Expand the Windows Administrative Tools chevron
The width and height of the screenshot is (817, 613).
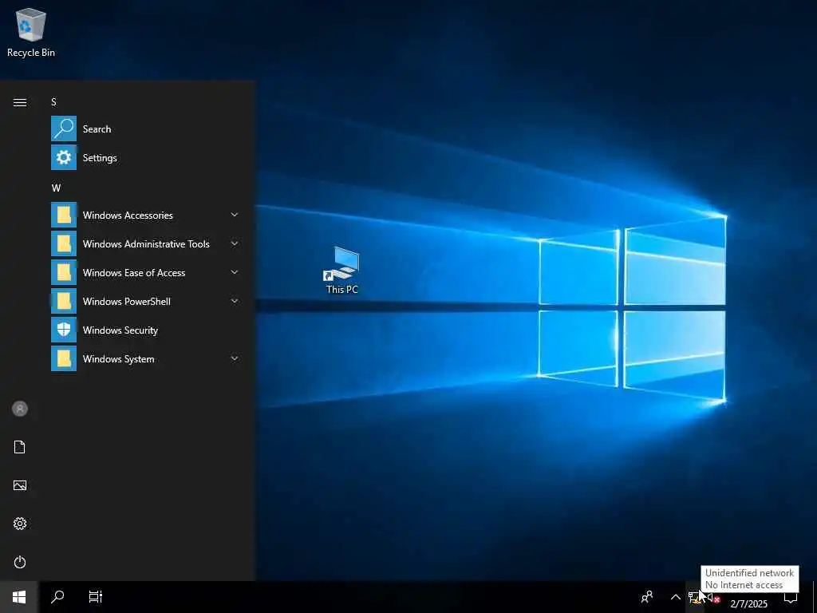235,243
